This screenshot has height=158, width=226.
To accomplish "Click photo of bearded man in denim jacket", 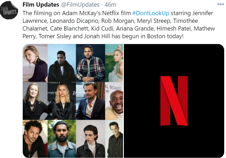I will click(x=62, y=139).
